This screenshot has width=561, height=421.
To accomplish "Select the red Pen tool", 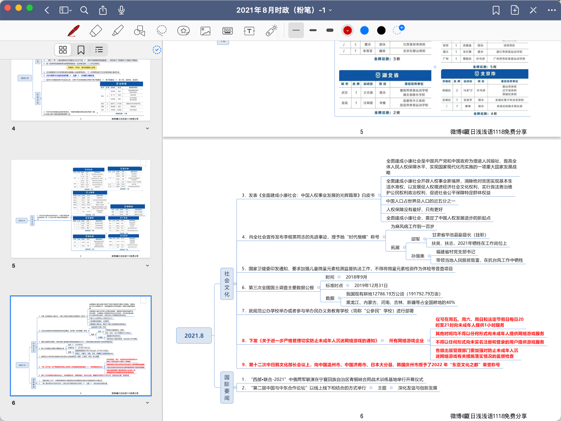I will 73,30.
